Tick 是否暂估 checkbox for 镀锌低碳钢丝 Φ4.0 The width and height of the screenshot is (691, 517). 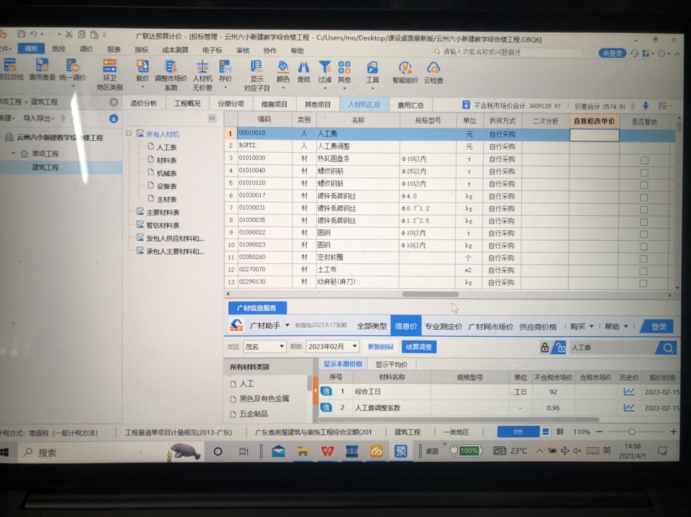pos(644,198)
